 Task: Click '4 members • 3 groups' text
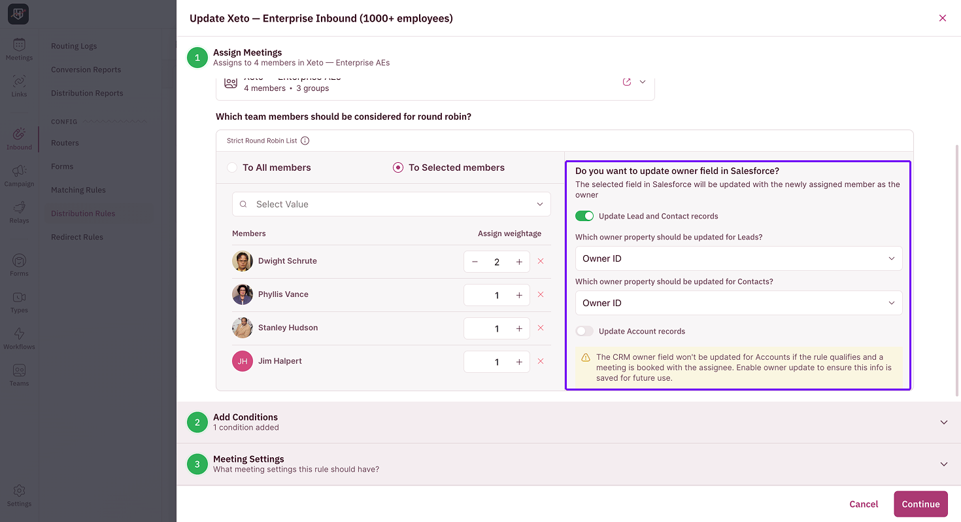pos(286,88)
